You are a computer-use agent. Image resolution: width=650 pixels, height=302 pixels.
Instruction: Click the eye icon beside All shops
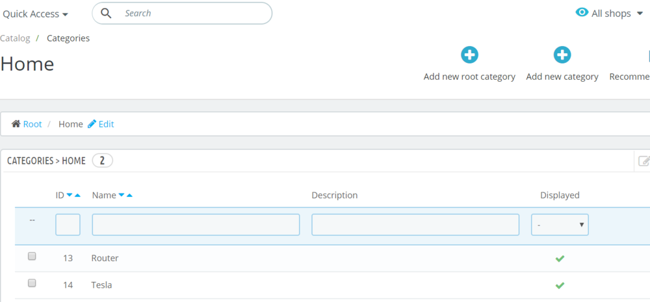[582, 12]
